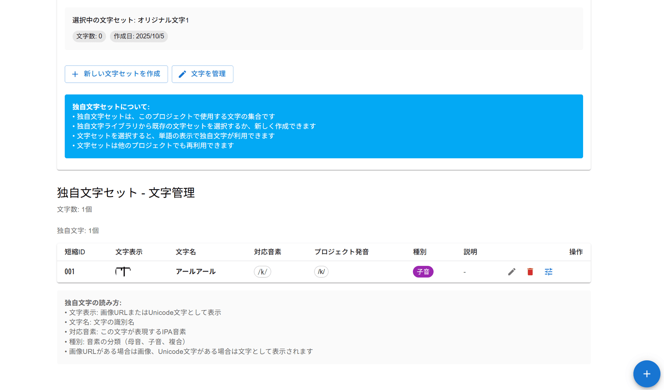Click the 種別 column header

coord(419,252)
